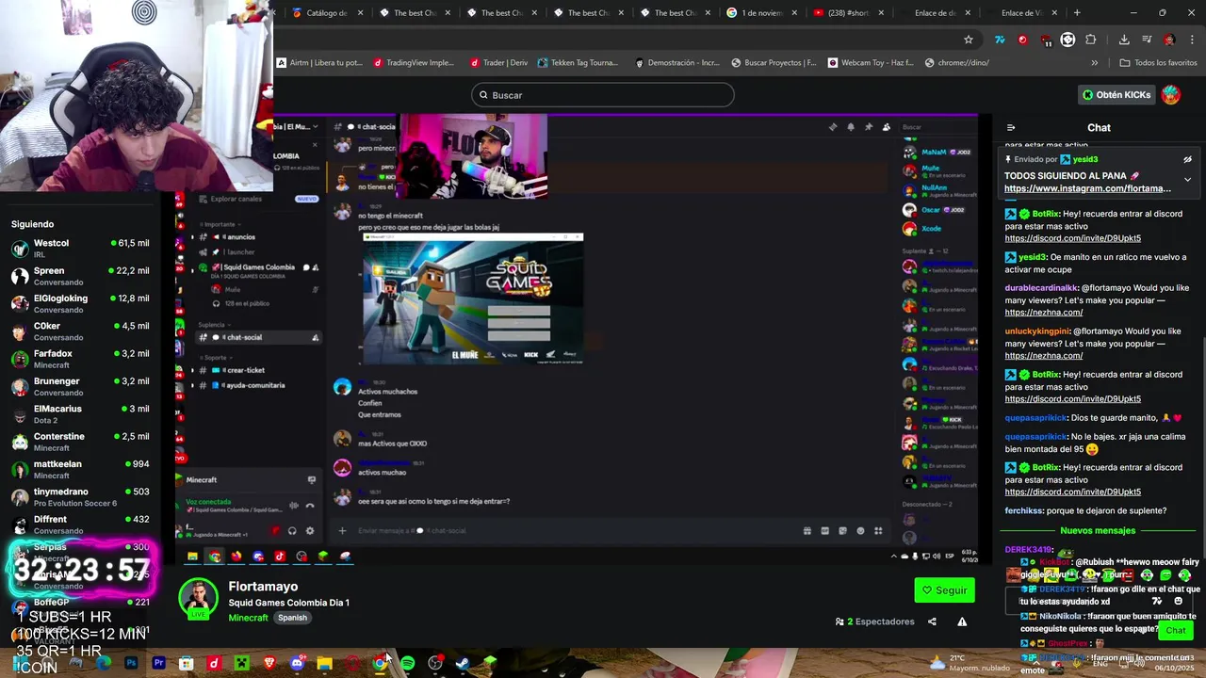Collapse the Kick chat panel with the arrow icon

tap(1011, 128)
